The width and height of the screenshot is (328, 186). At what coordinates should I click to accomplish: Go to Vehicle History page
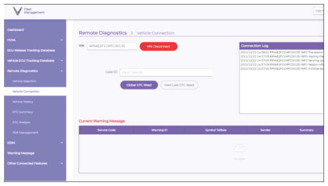point(23,102)
